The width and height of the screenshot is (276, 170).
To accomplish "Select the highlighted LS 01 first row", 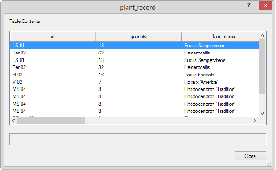I will (x=134, y=46).
